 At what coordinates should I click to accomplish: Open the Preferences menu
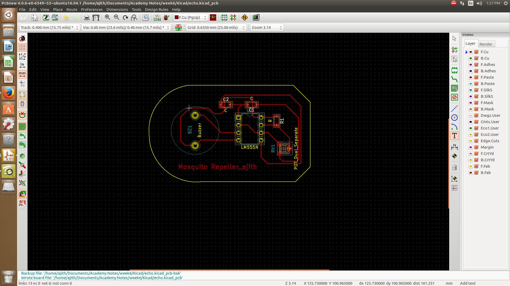(x=92, y=10)
